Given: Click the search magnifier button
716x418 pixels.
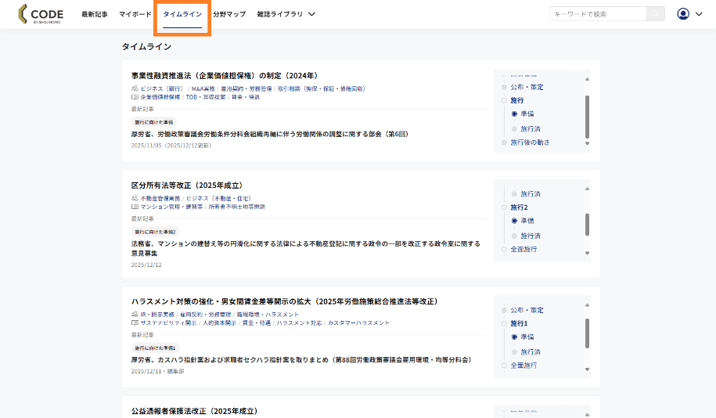Looking at the screenshot, I should (x=655, y=14).
